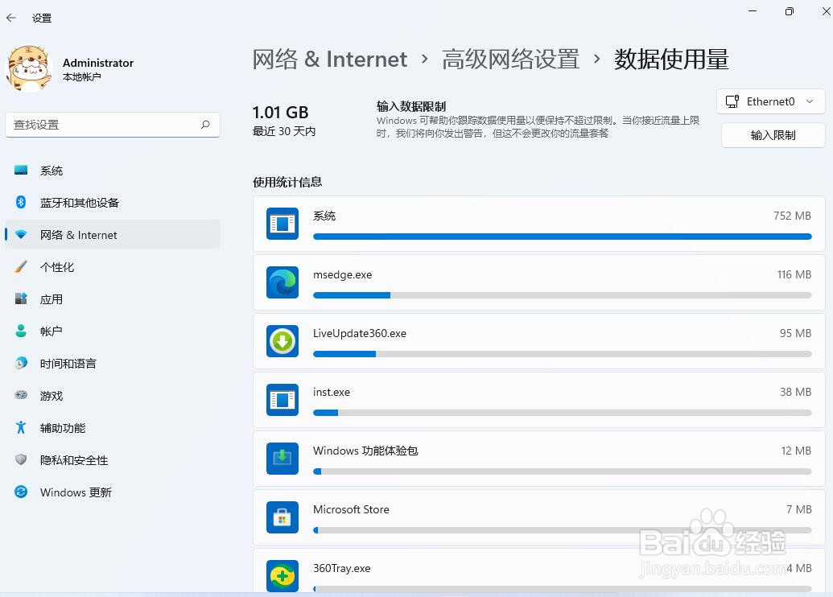
Task: Click the search magnifier icon in settings search
Action: [205, 125]
